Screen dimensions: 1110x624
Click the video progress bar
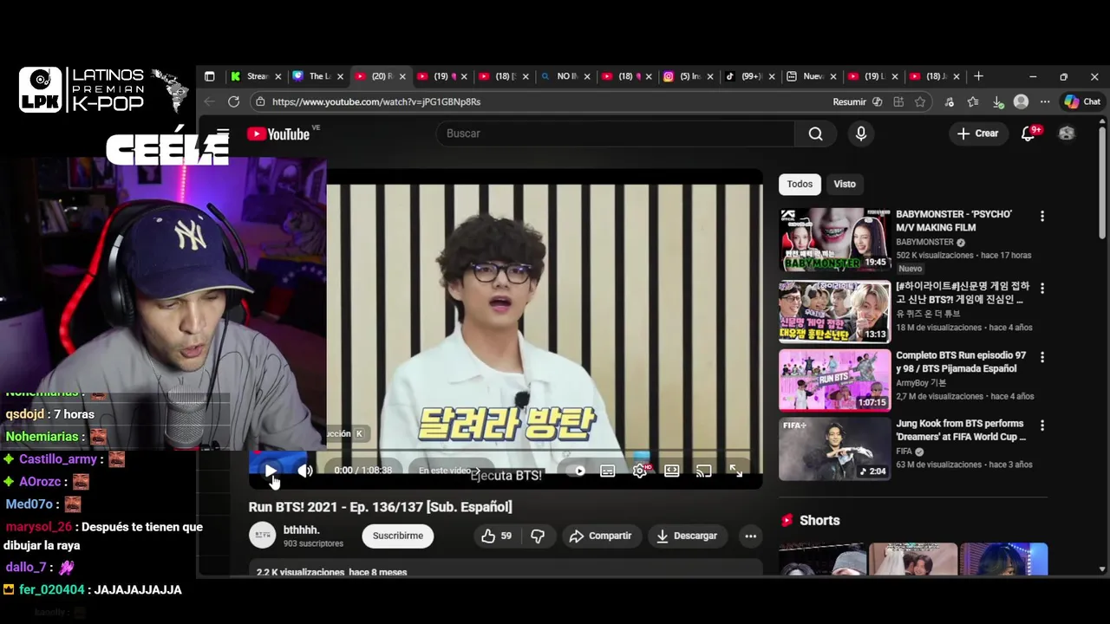point(506,452)
